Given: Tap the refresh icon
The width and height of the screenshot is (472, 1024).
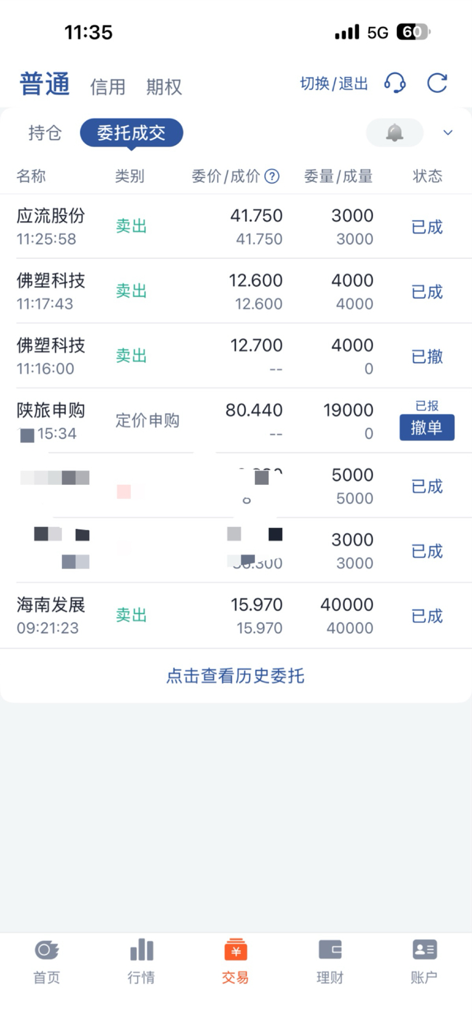Looking at the screenshot, I should pyautogui.click(x=437, y=83).
